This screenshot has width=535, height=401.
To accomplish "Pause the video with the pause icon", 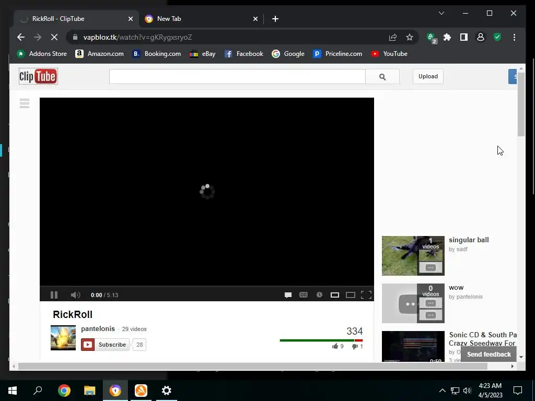I will 54,295.
